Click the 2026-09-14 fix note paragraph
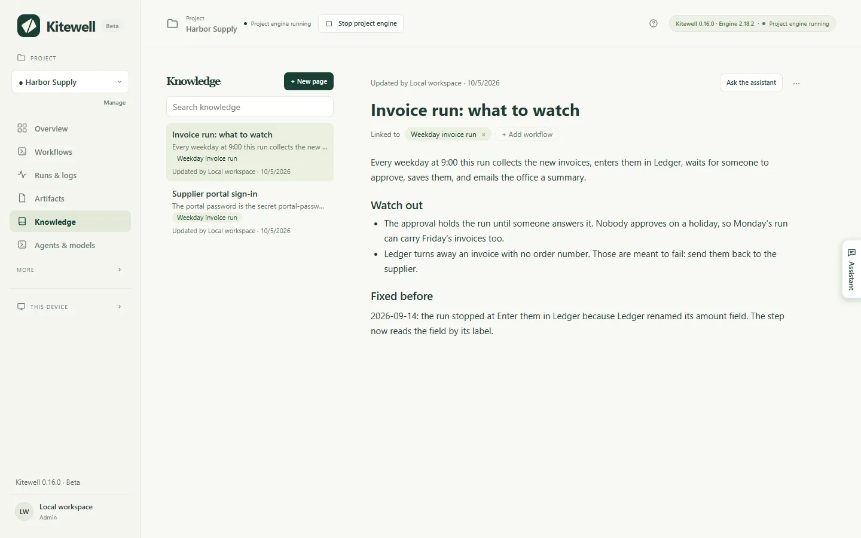 (x=578, y=323)
